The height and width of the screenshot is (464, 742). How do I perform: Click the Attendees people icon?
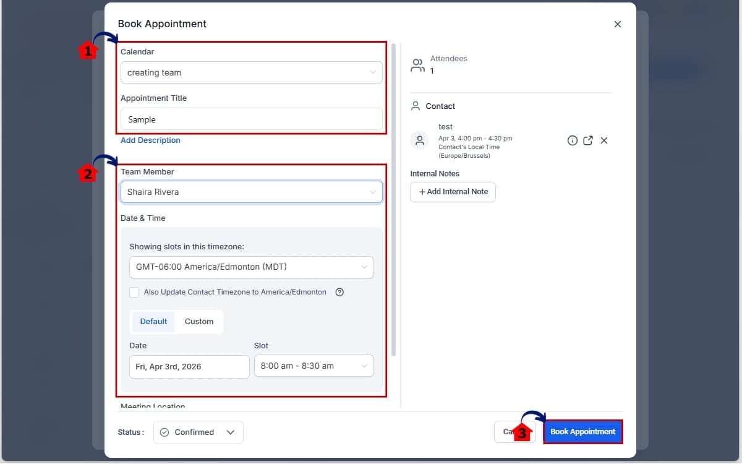pyautogui.click(x=418, y=65)
